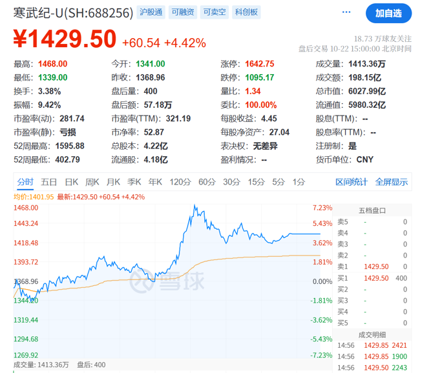
Task: Switch to the 年K chart tab
Action: [155, 182]
